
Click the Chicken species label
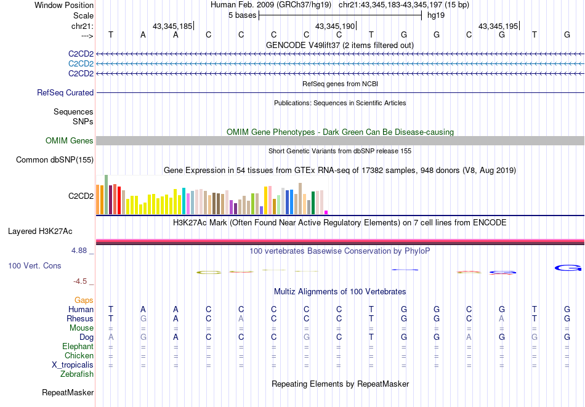point(79,355)
